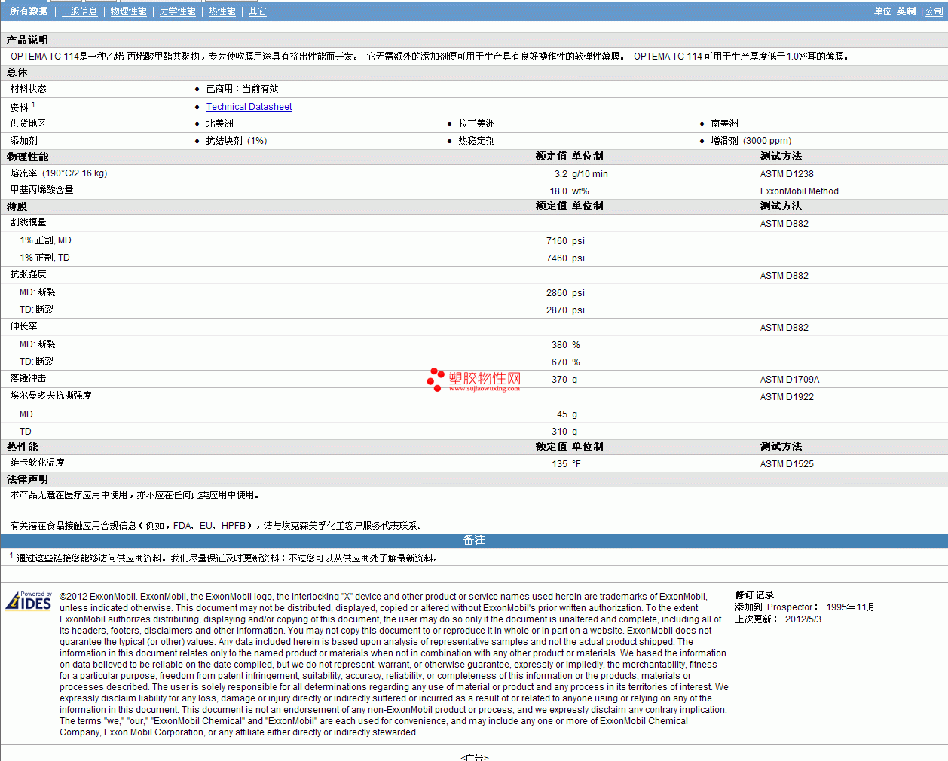Click the 甲基丙烯酸含量 row label
Viewport: 948px width, 761px height.
click(x=42, y=190)
